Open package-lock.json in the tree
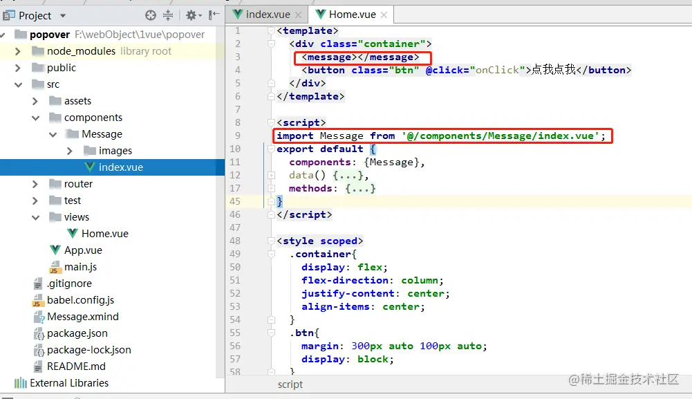The height and width of the screenshot is (399, 692). [x=88, y=350]
